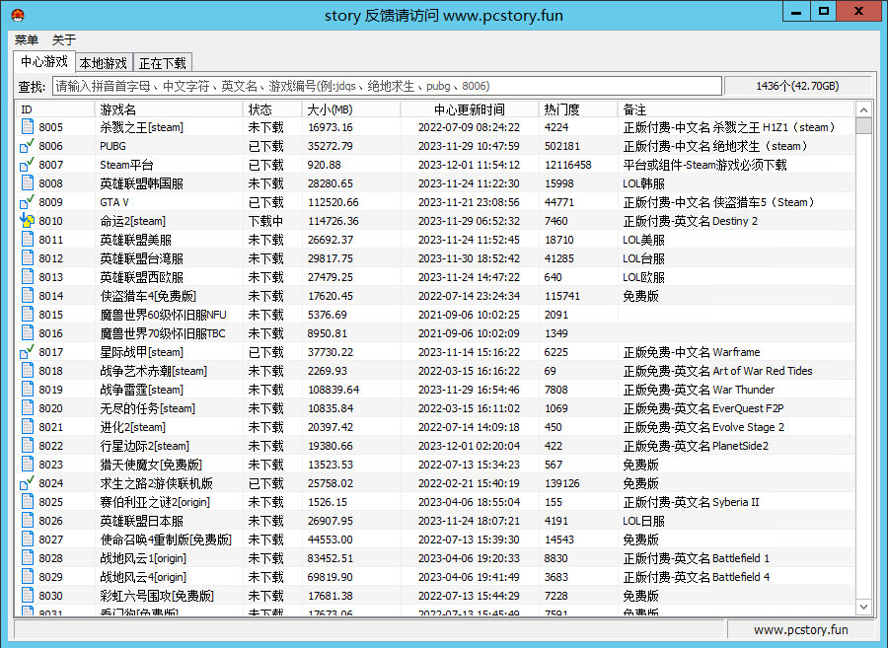Image resolution: width=888 pixels, height=648 pixels.
Task: Click the downloaded icon for 星际战甲[steam]
Action: tap(28, 351)
